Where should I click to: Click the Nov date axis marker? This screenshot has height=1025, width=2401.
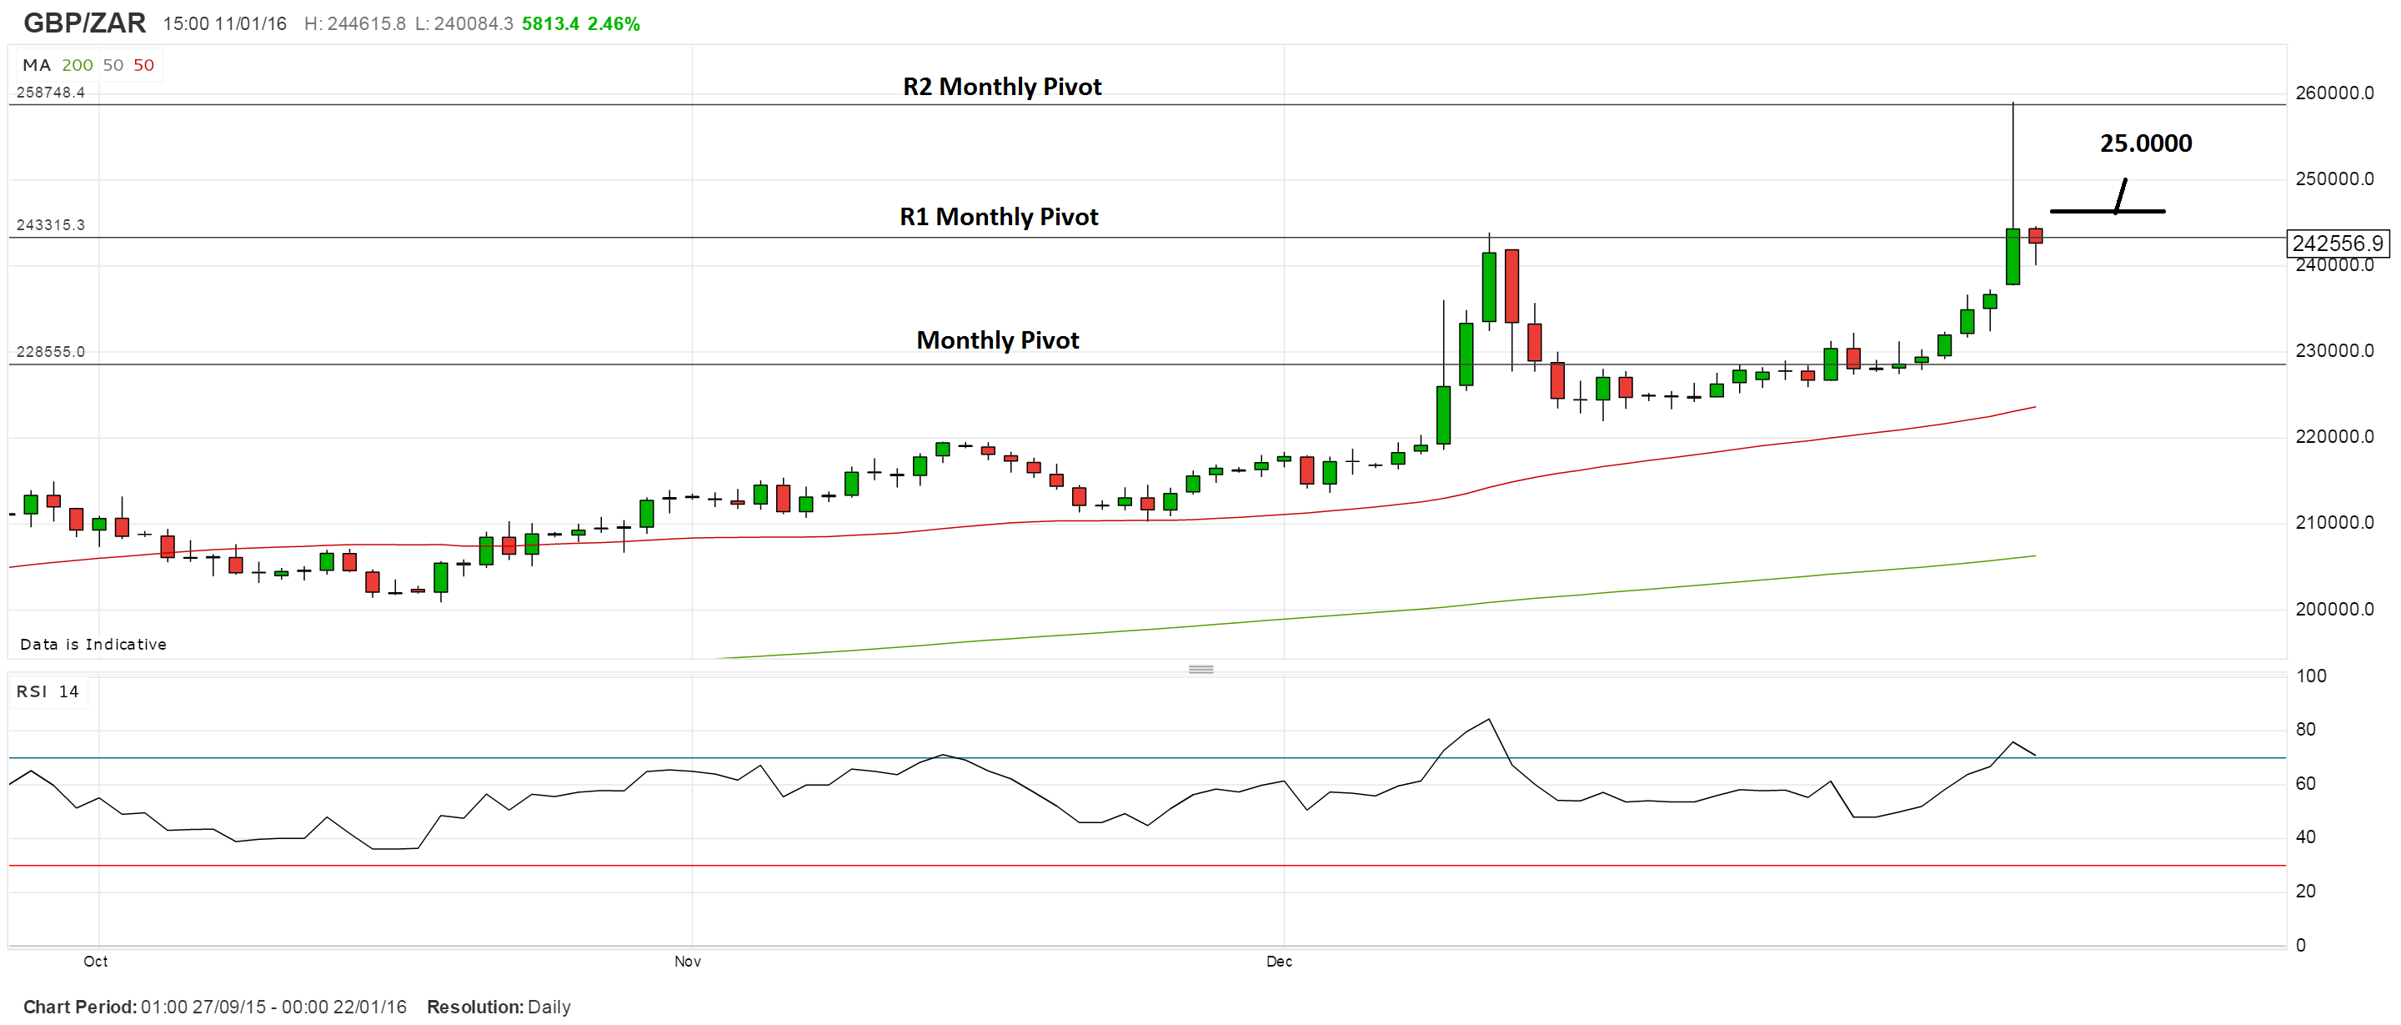pos(687,961)
